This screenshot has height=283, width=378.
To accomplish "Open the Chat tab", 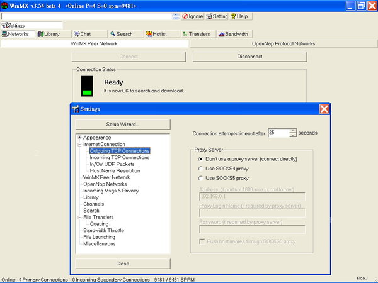I will [90, 34].
